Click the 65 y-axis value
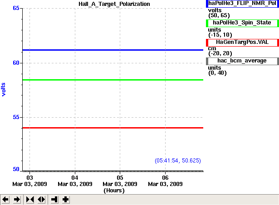The width and height of the screenshot is (279, 205). tap(16, 8)
